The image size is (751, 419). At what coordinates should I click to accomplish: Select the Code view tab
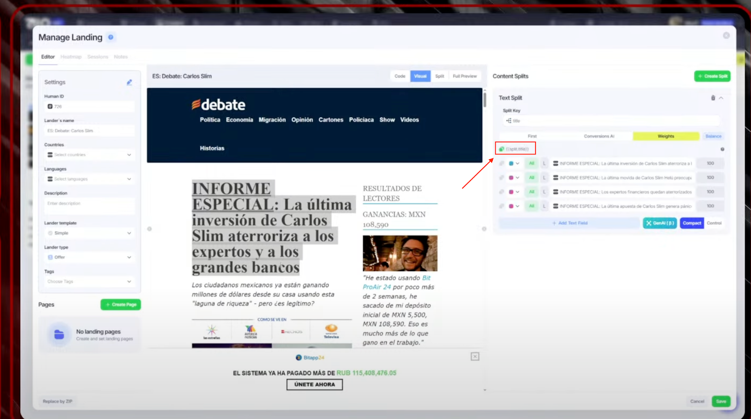[x=400, y=76]
